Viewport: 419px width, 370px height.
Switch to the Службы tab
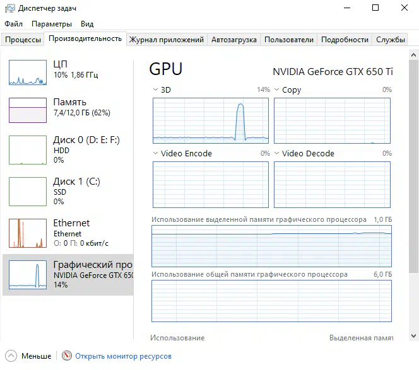point(391,40)
